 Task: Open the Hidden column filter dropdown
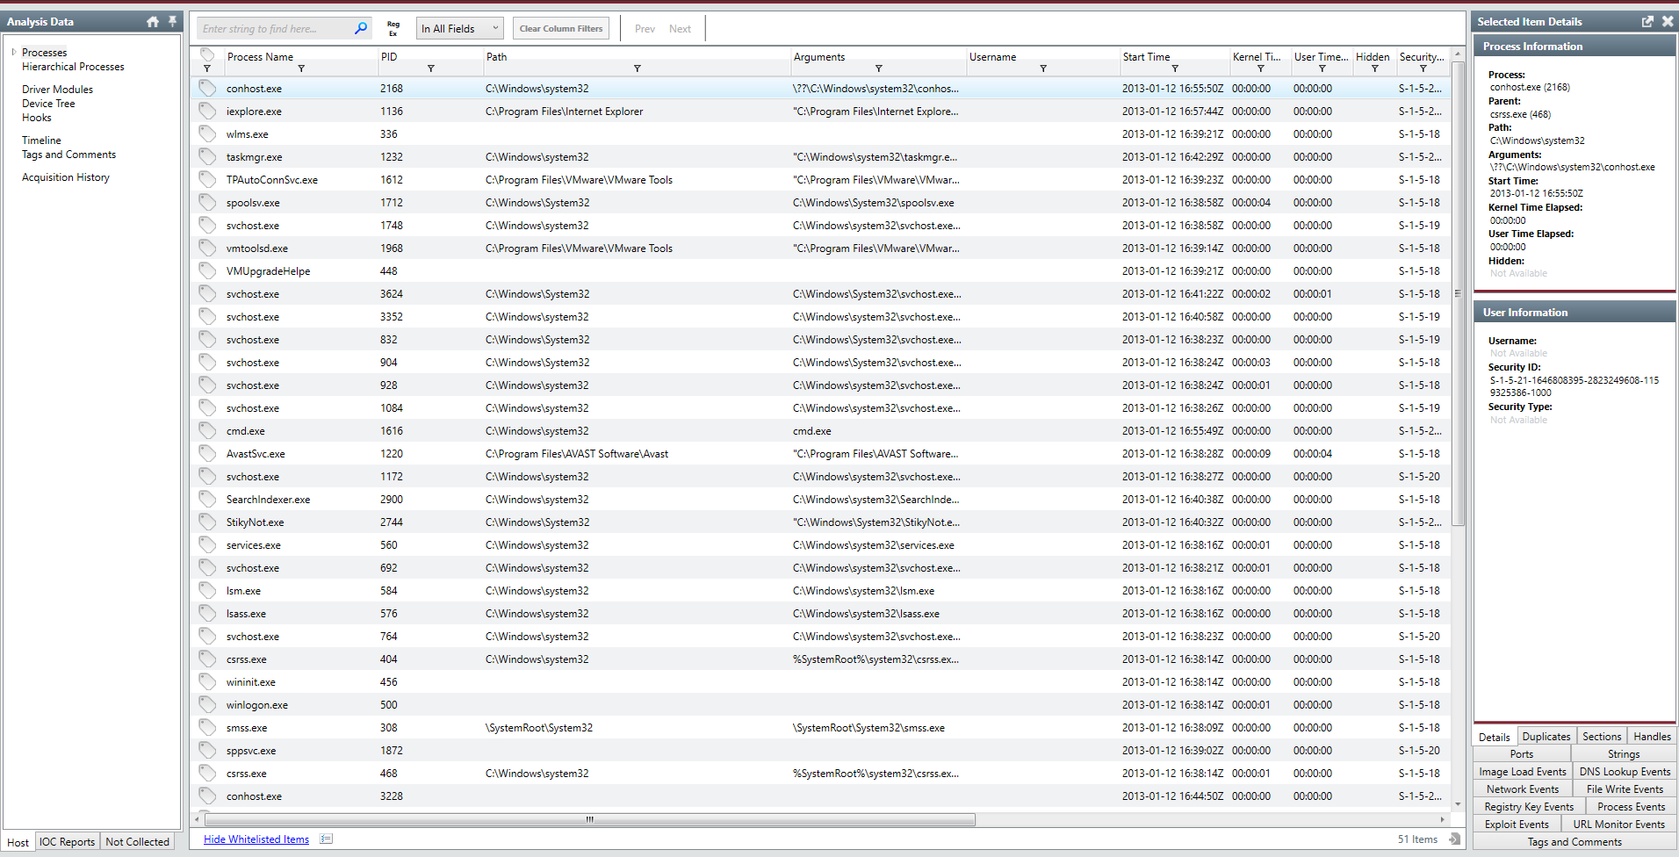pos(1374,68)
